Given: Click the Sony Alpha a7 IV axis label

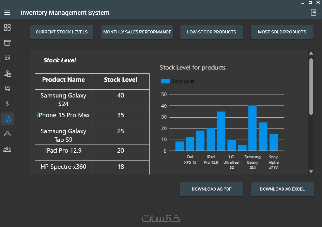Looking at the screenshot, I should coord(273,162).
